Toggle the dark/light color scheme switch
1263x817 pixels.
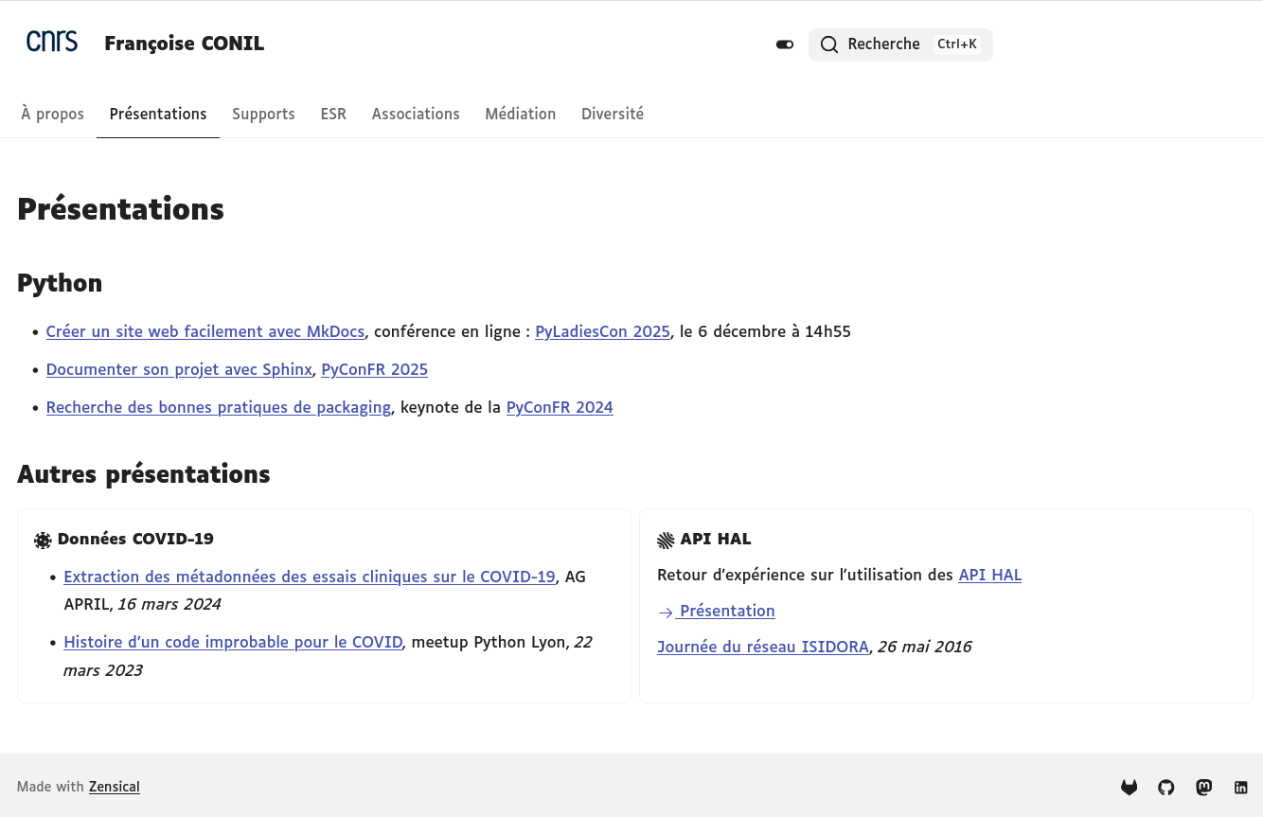[784, 44]
